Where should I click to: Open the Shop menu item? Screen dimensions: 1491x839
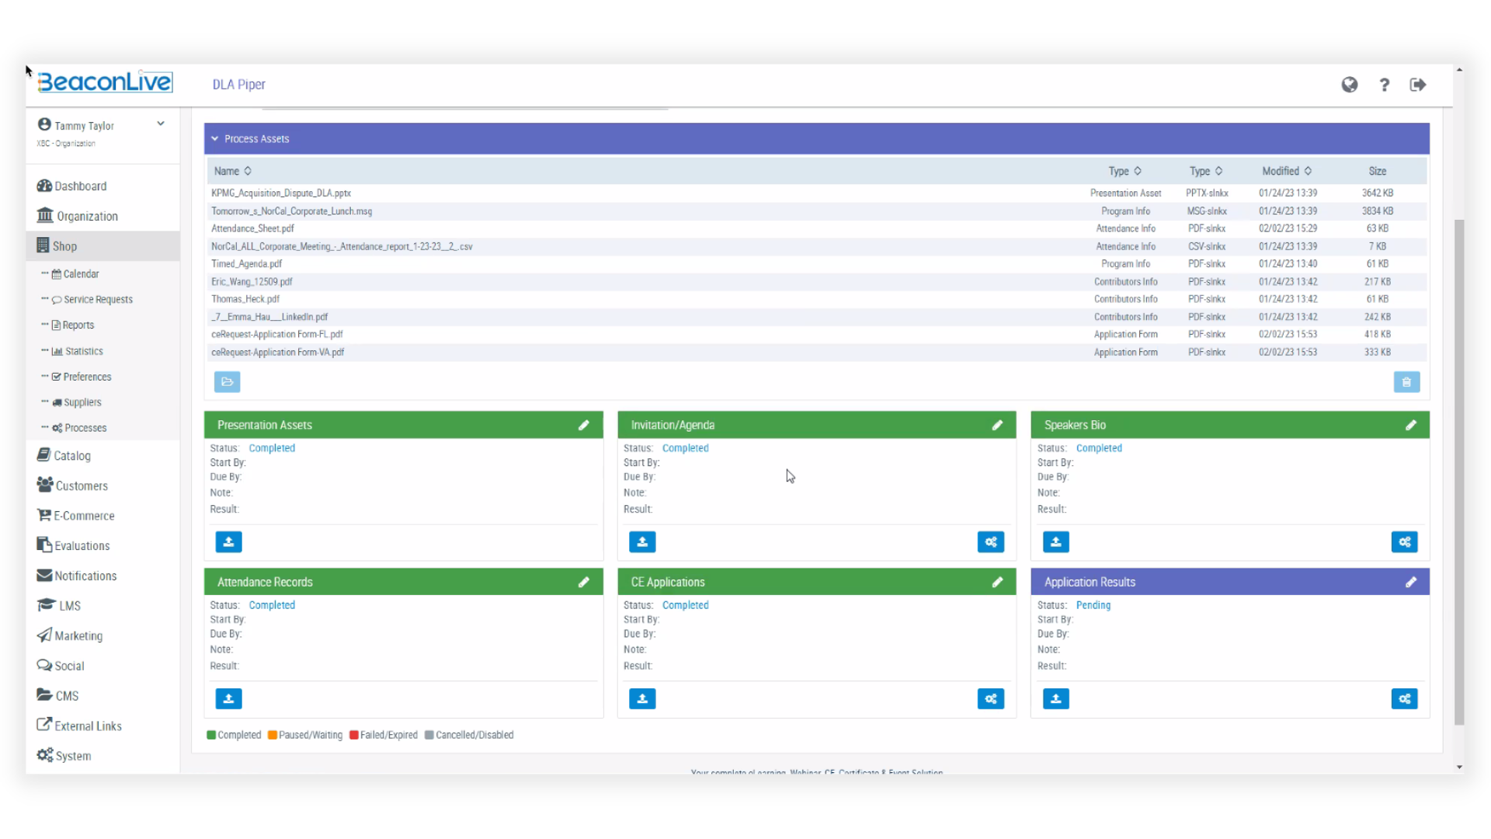64,245
